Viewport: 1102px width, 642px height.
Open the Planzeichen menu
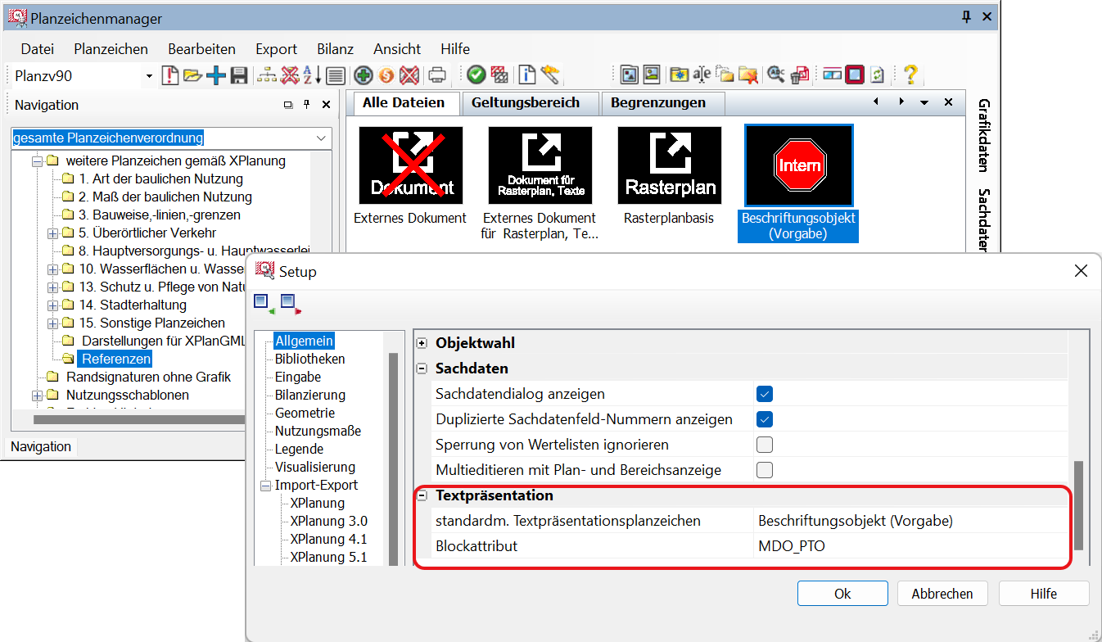tap(111, 49)
